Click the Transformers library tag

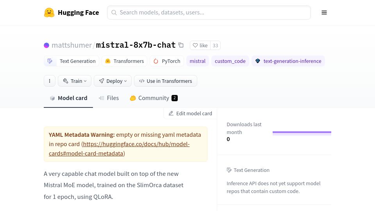coord(124,61)
